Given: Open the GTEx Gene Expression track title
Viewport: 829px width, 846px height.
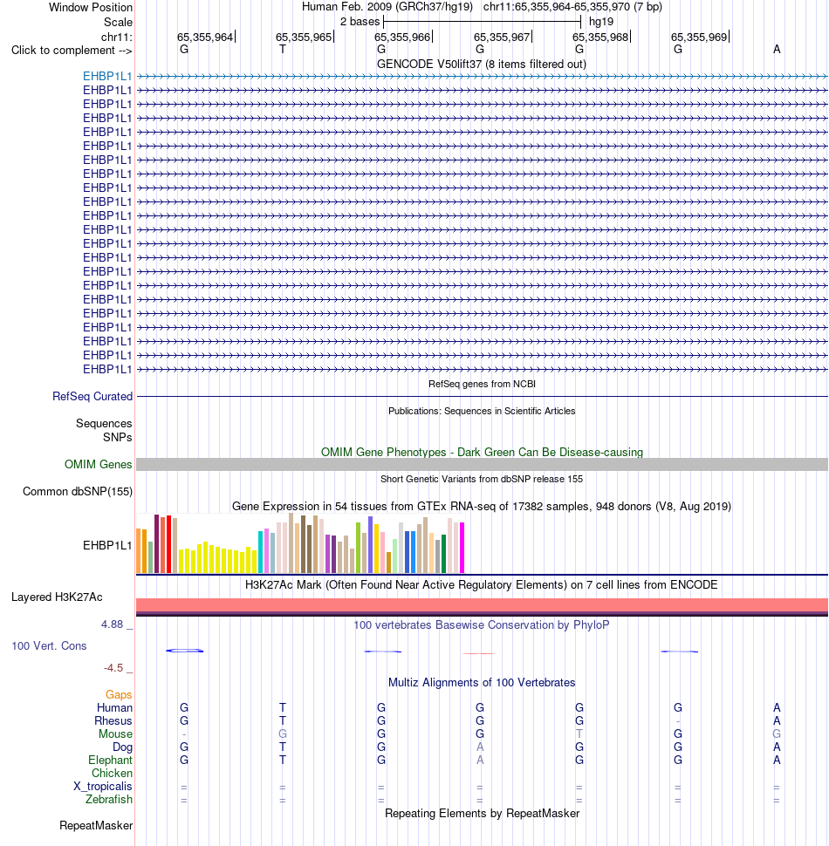Looking at the screenshot, I should (x=482, y=506).
